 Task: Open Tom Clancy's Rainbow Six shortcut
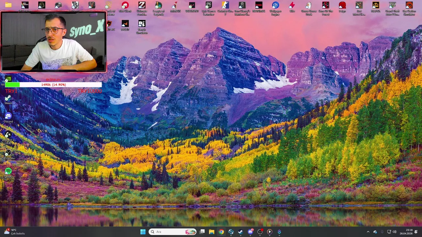coord(242,9)
